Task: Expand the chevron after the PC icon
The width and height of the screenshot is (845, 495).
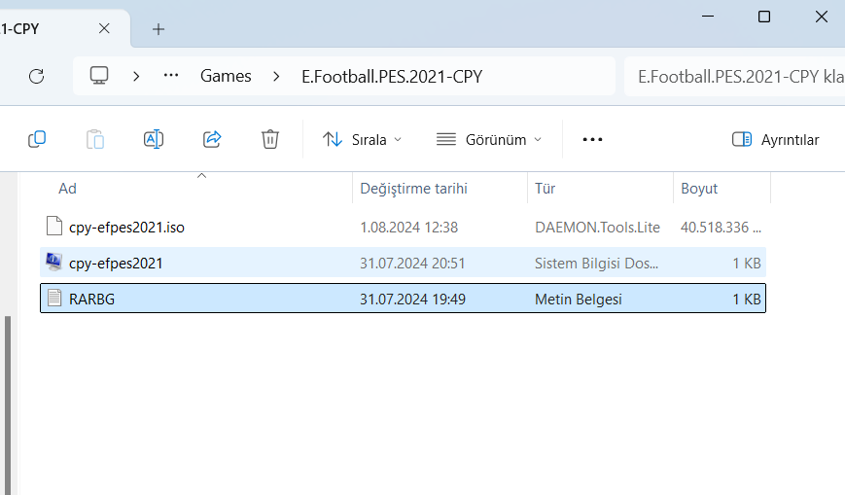Action: [x=136, y=77]
